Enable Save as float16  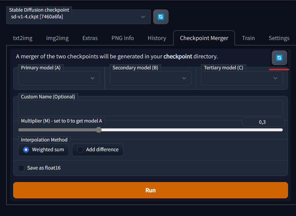point(21,168)
